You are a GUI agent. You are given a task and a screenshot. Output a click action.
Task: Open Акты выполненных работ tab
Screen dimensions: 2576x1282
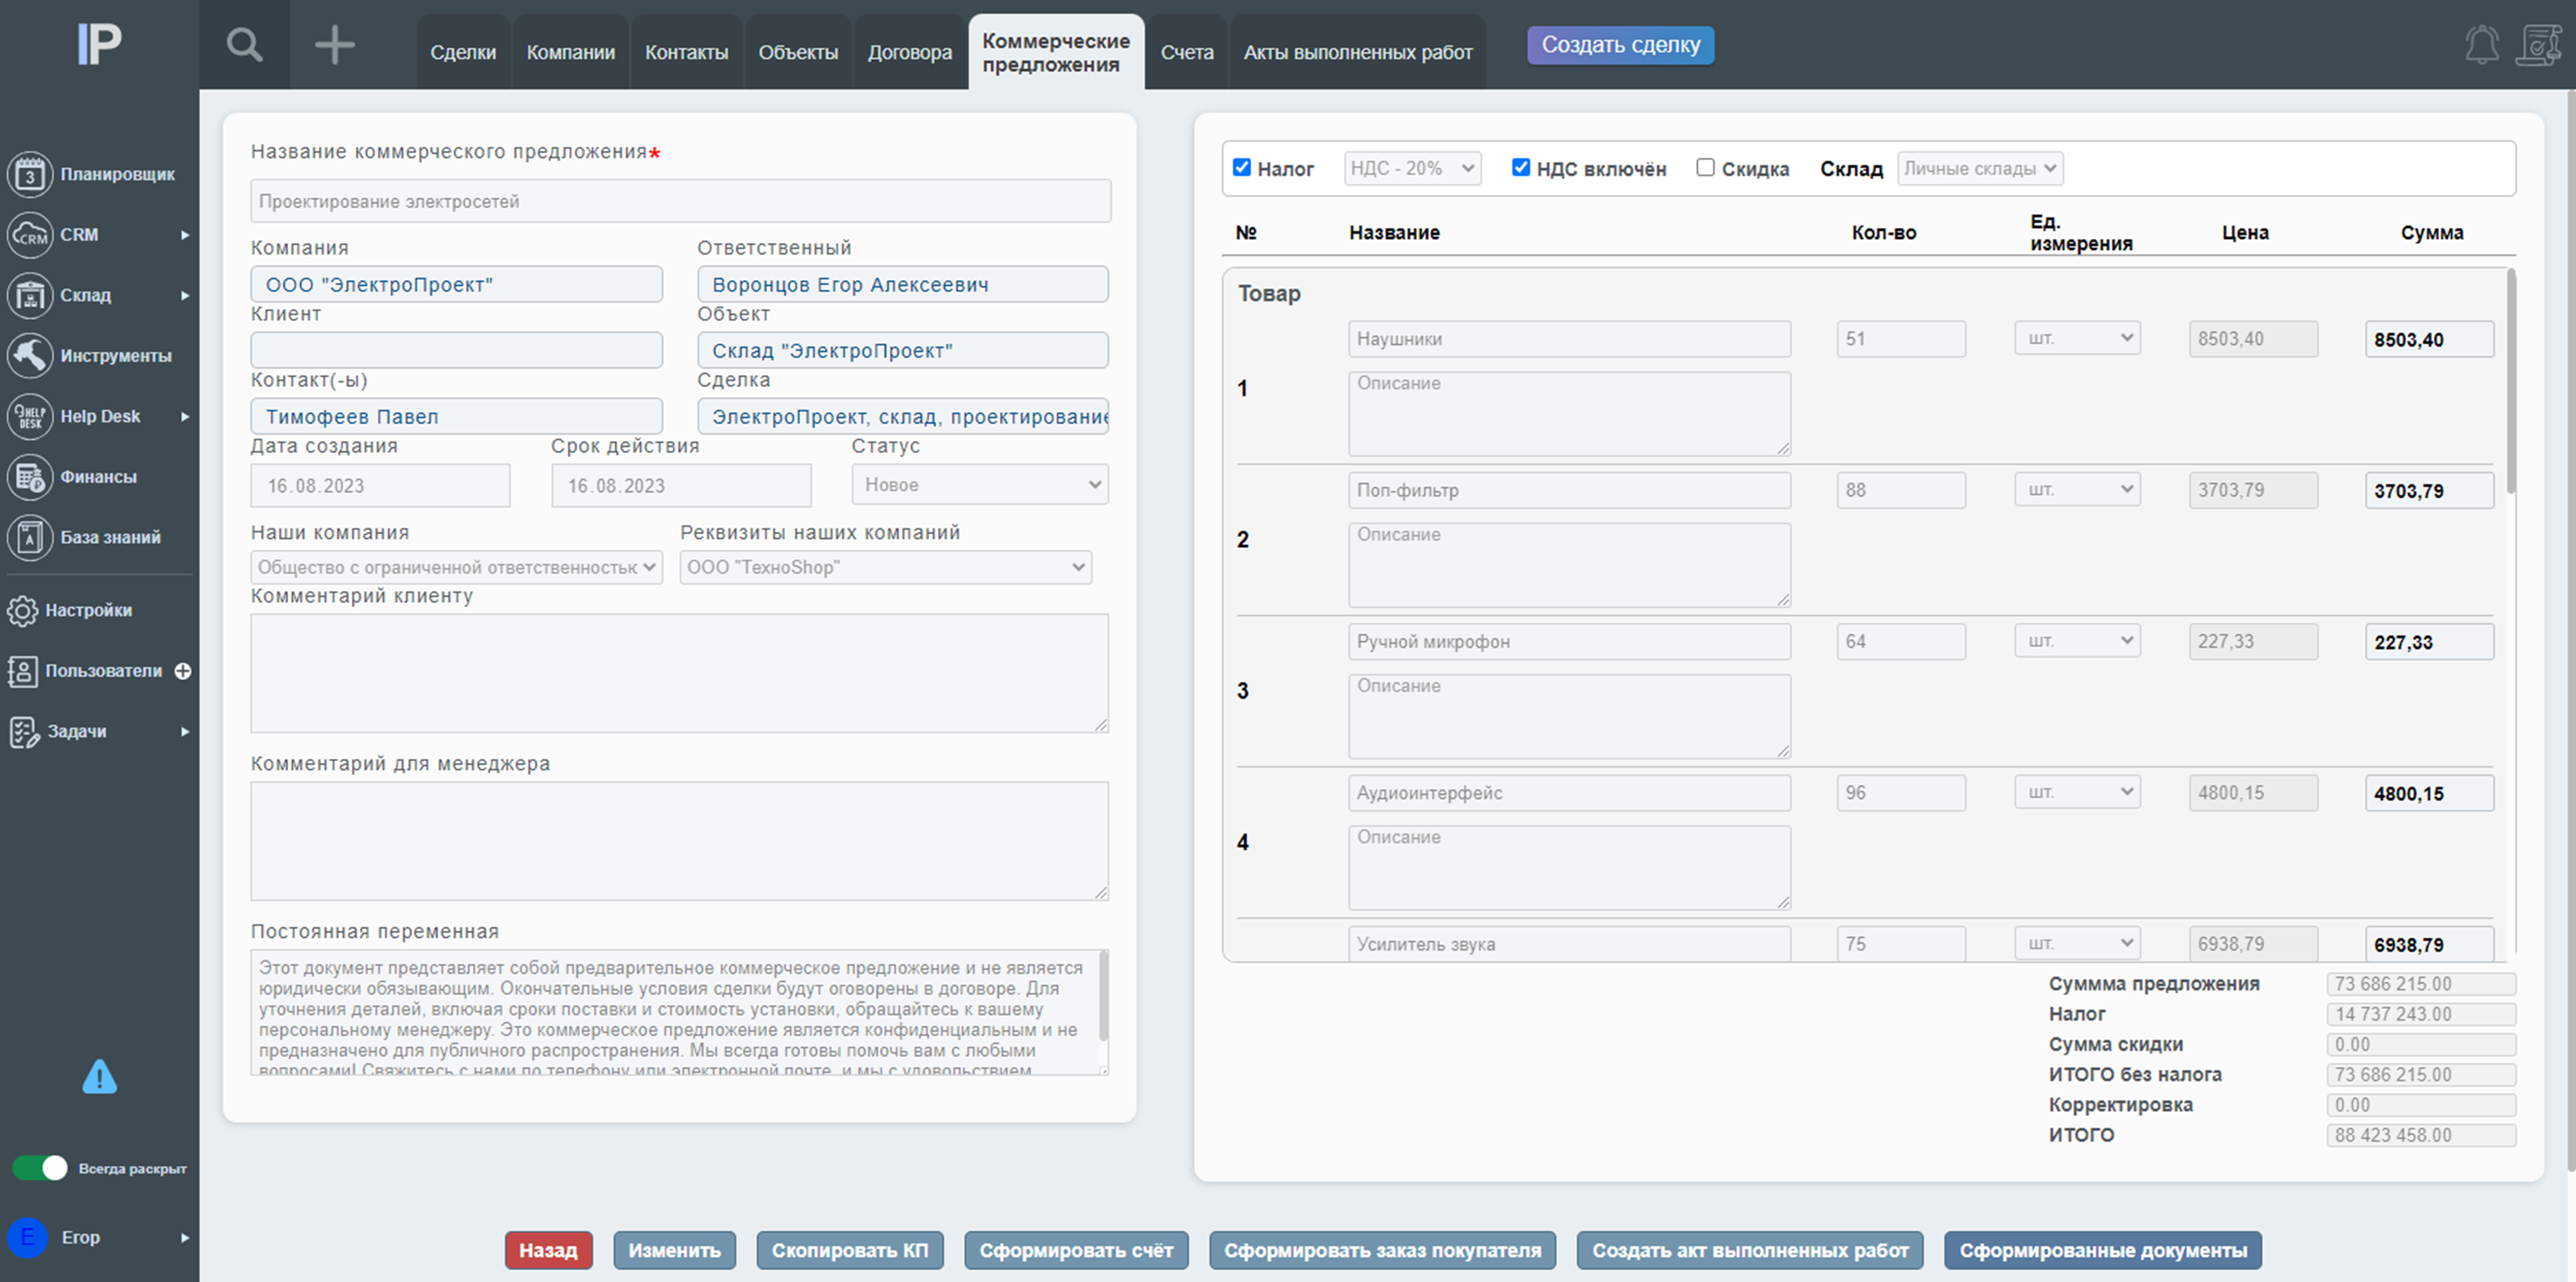click(1358, 52)
